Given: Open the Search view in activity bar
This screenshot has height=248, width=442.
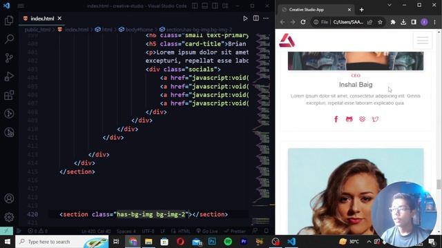Looking at the screenshot, I should [9, 39].
